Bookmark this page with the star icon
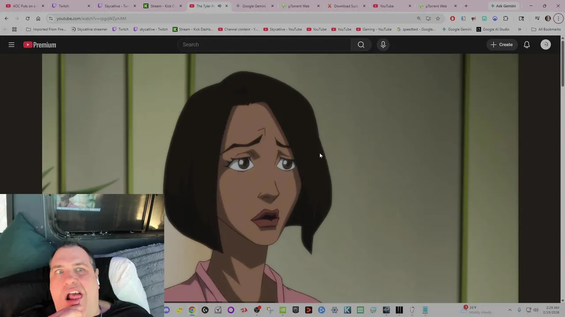Screen dimensions: 565x317 pyautogui.click(x=438, y=18)
